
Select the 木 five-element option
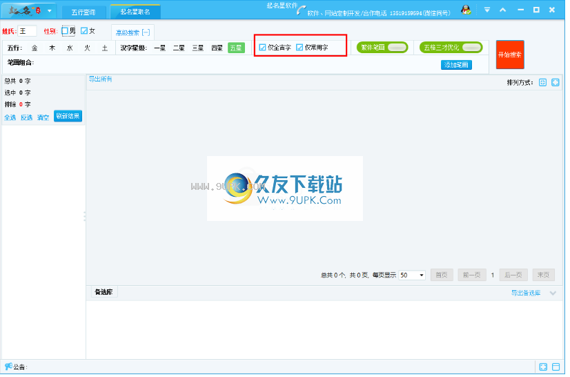pos(52,48)
